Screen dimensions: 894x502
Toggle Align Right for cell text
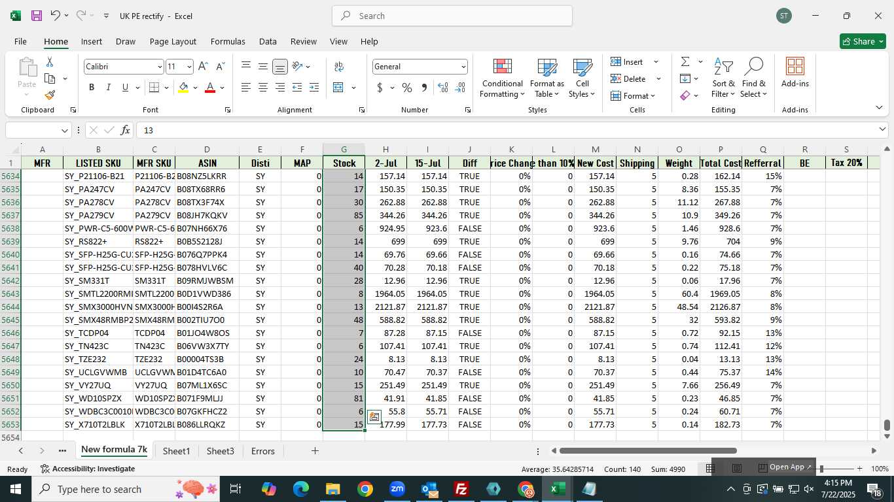pos(280,88)
